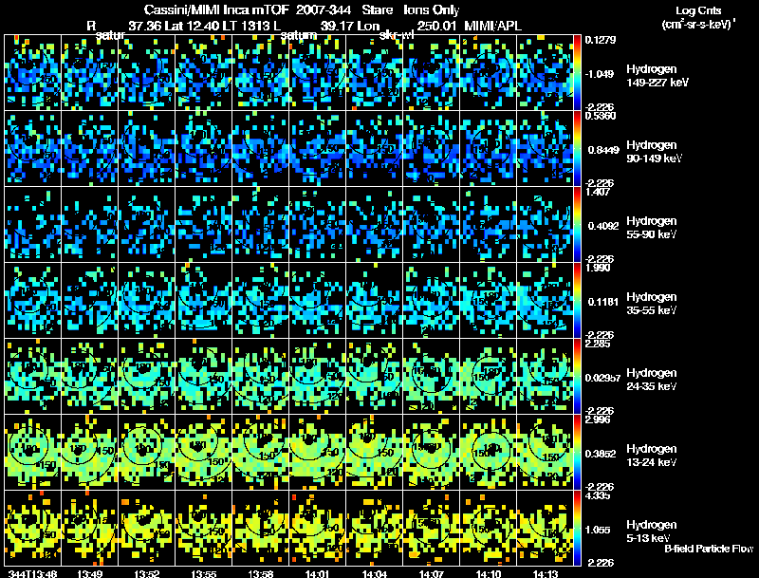Select the 5-13 keV panel at time 14:13

coord(545,529)
